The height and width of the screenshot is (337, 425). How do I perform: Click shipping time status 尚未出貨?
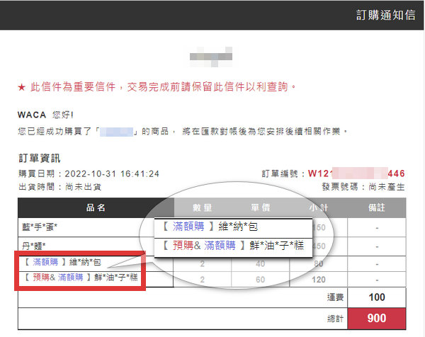pos(83,187)
